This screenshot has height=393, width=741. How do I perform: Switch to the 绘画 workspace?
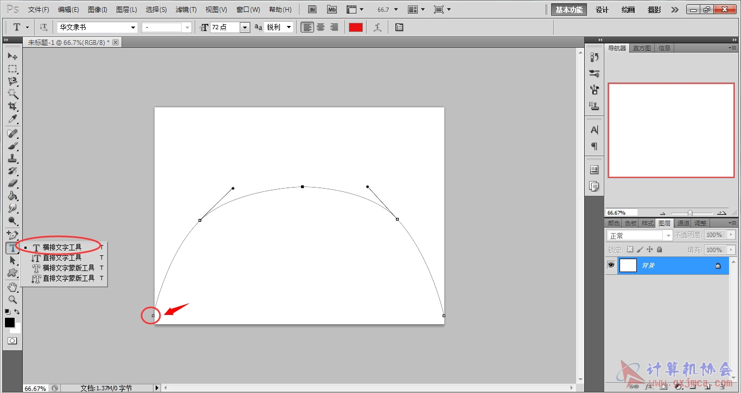(x=628, y=10)
